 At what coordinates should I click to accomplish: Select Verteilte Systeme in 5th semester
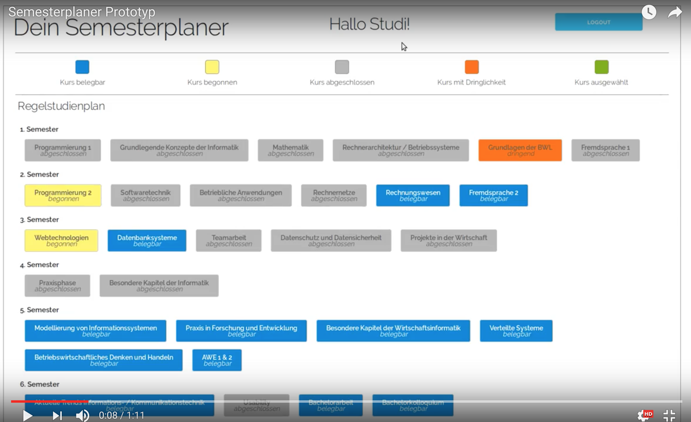[x=516, y=331]
